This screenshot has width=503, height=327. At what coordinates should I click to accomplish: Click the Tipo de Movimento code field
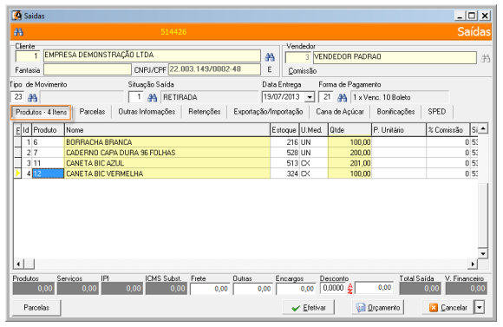pos(17,97)
